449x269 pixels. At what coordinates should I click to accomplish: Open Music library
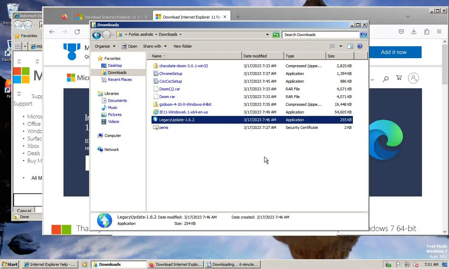[x=113, y=108]
